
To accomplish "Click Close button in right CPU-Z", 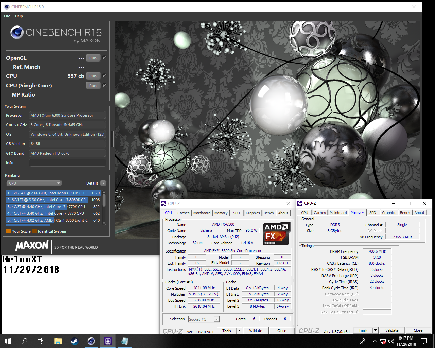I will (x=418, y=330).
